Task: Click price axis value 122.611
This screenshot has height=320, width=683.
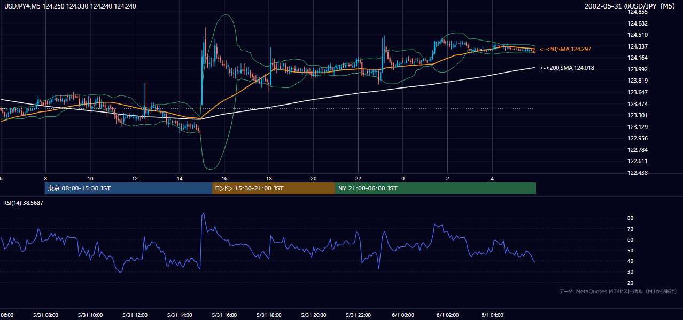Action: (637, 161)
